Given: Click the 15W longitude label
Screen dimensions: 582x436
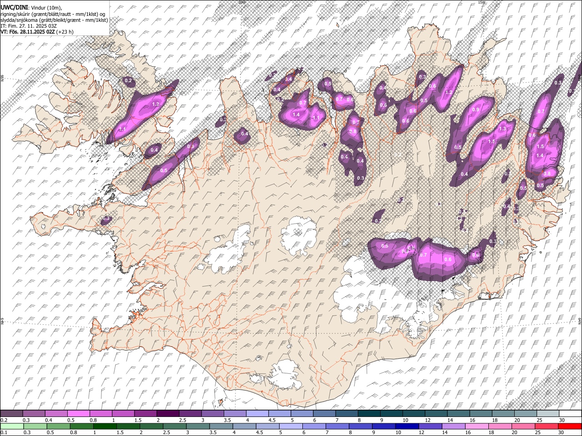Looking at the screenshot, I should point(482,2).
